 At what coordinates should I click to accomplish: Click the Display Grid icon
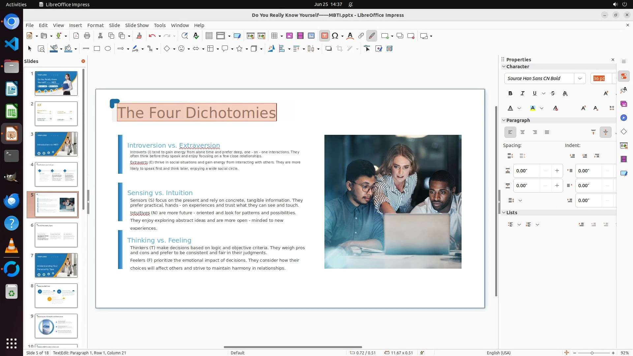[209, 36]
